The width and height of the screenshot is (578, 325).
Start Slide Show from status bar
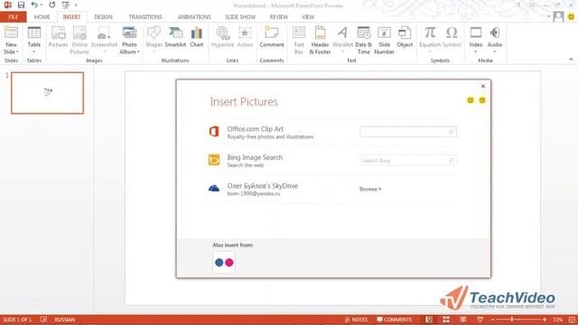pyautogui.click(x=480, y=320)
